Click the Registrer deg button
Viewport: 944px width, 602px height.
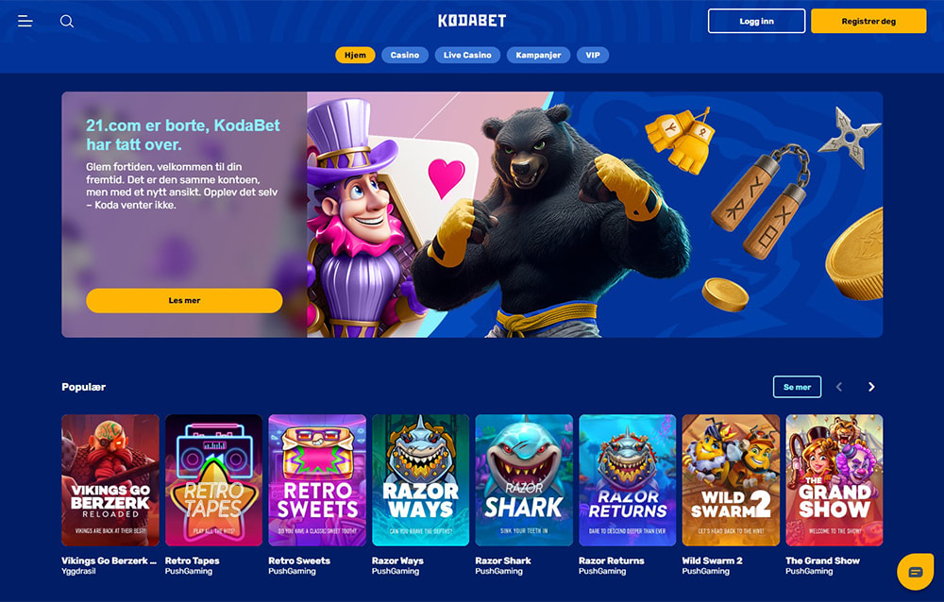(x=868, y=21)
